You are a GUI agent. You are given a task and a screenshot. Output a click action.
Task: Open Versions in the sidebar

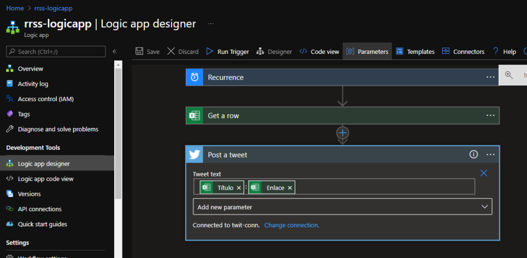(x=29, y=194)
